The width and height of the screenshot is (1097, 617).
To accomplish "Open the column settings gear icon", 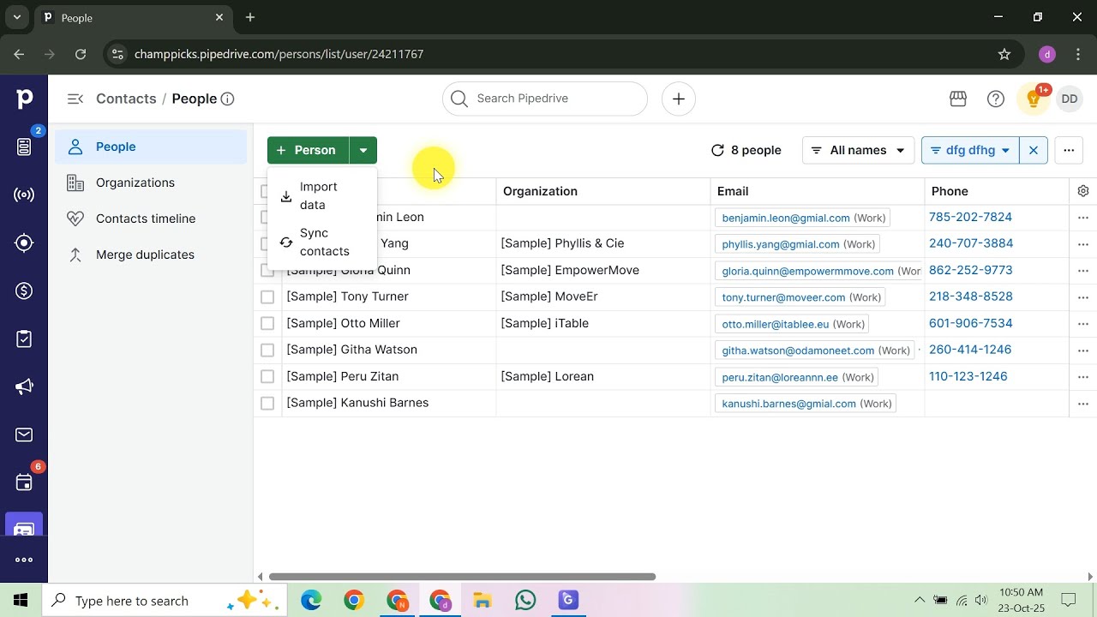I will (x=1083, y=191).
